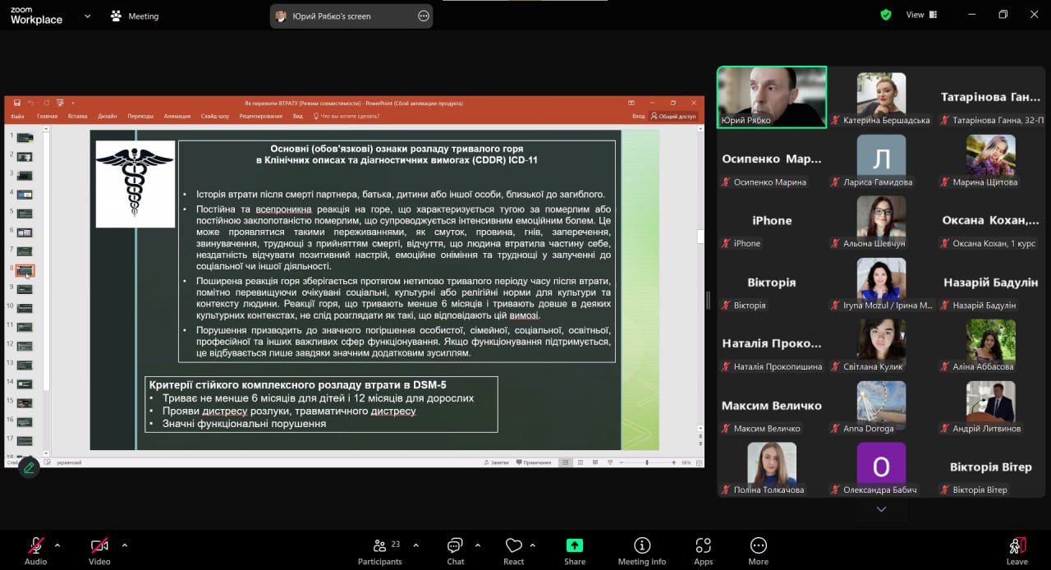
Task: Open Zoom Apps
Action: click(703, 550)
